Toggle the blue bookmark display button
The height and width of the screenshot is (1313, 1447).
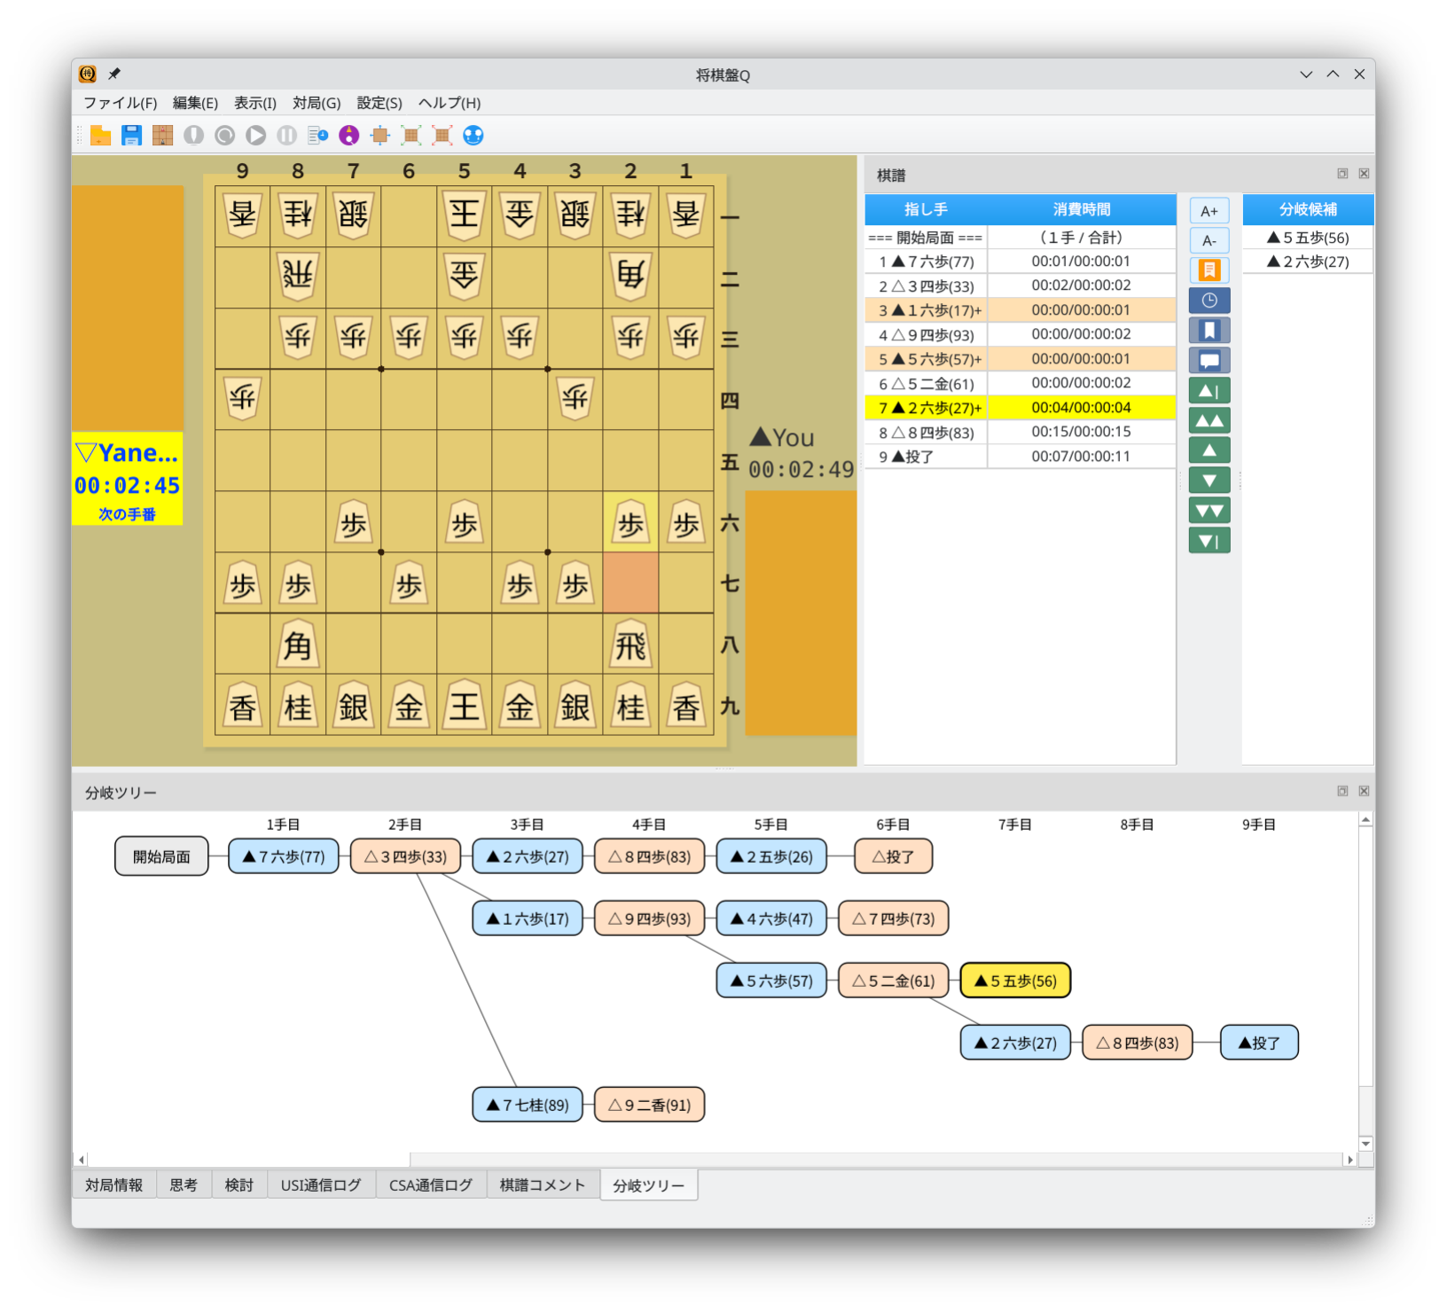tap(1208, 331)
